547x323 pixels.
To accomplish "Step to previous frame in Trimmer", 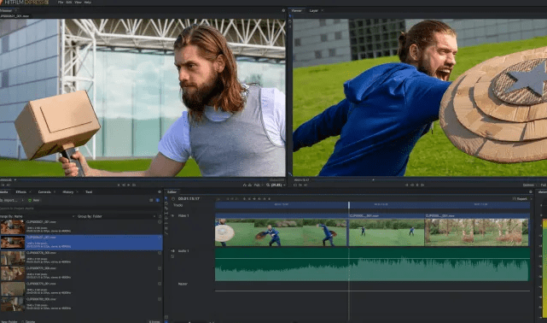I will 124,185.
